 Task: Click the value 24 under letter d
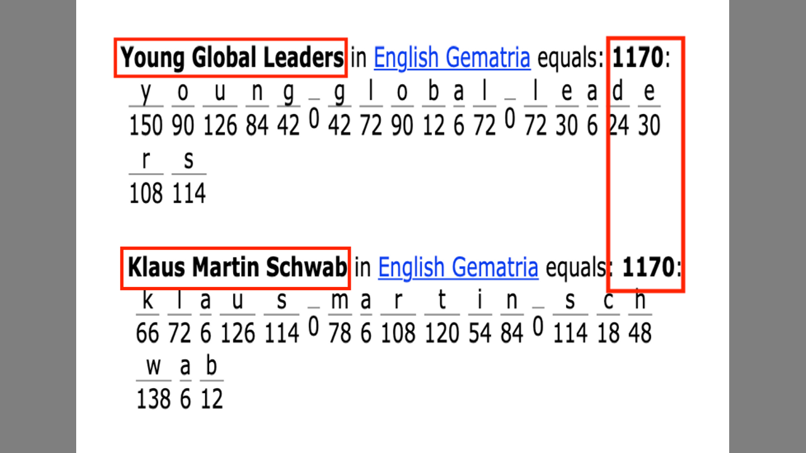click(x=618, y=126)
